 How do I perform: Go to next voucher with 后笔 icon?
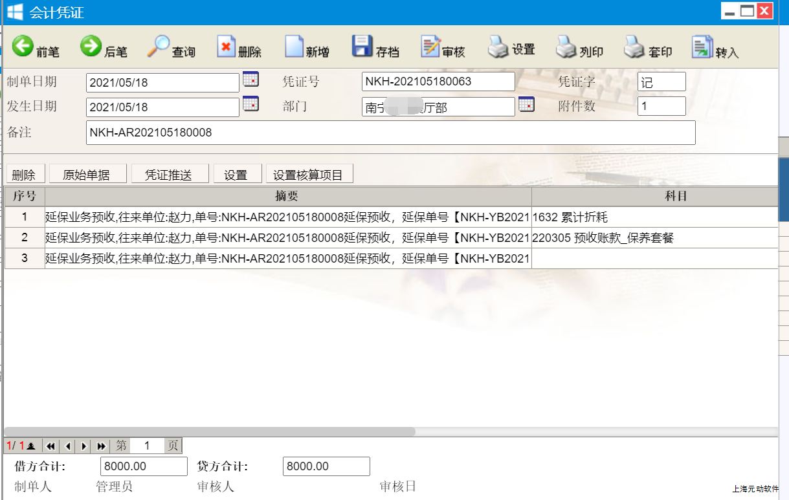click(x=91, y=47)
